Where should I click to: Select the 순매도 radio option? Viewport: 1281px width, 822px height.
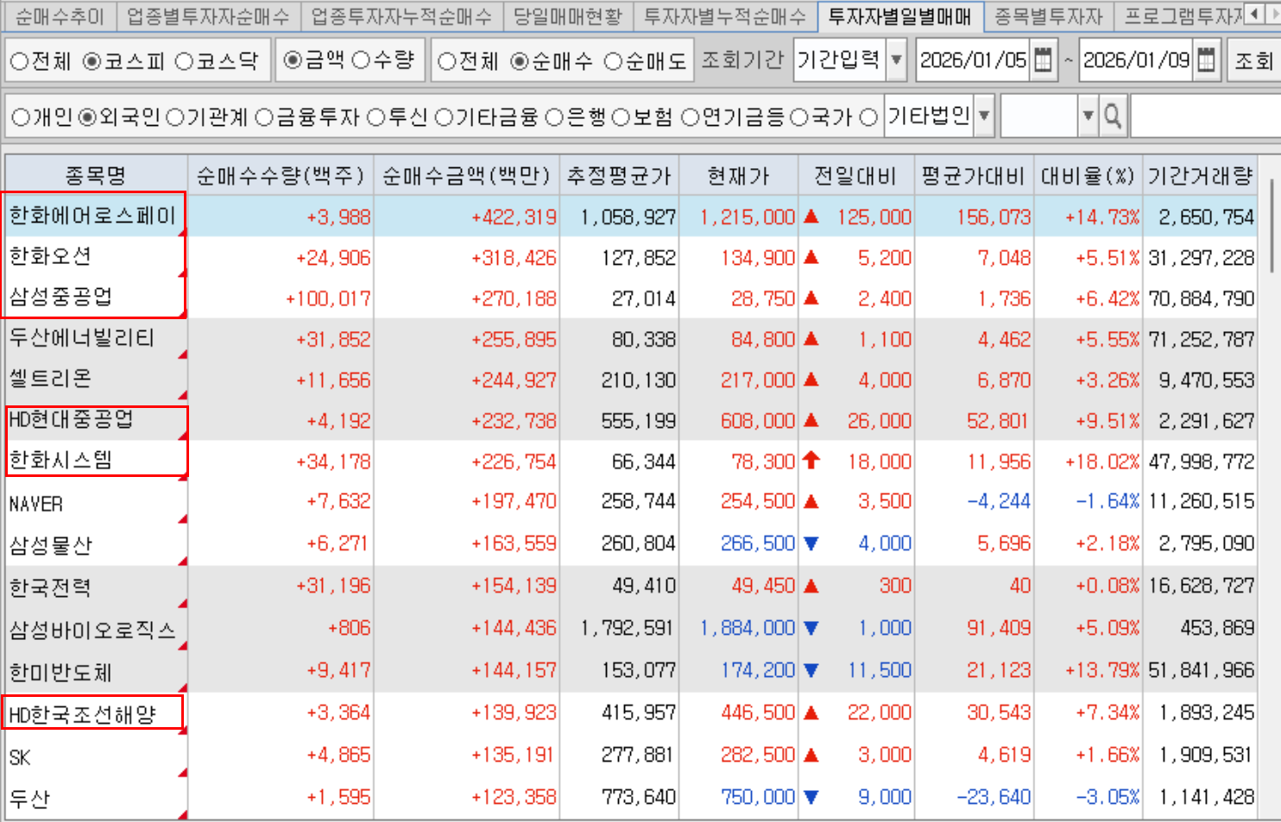coord(613,61)
